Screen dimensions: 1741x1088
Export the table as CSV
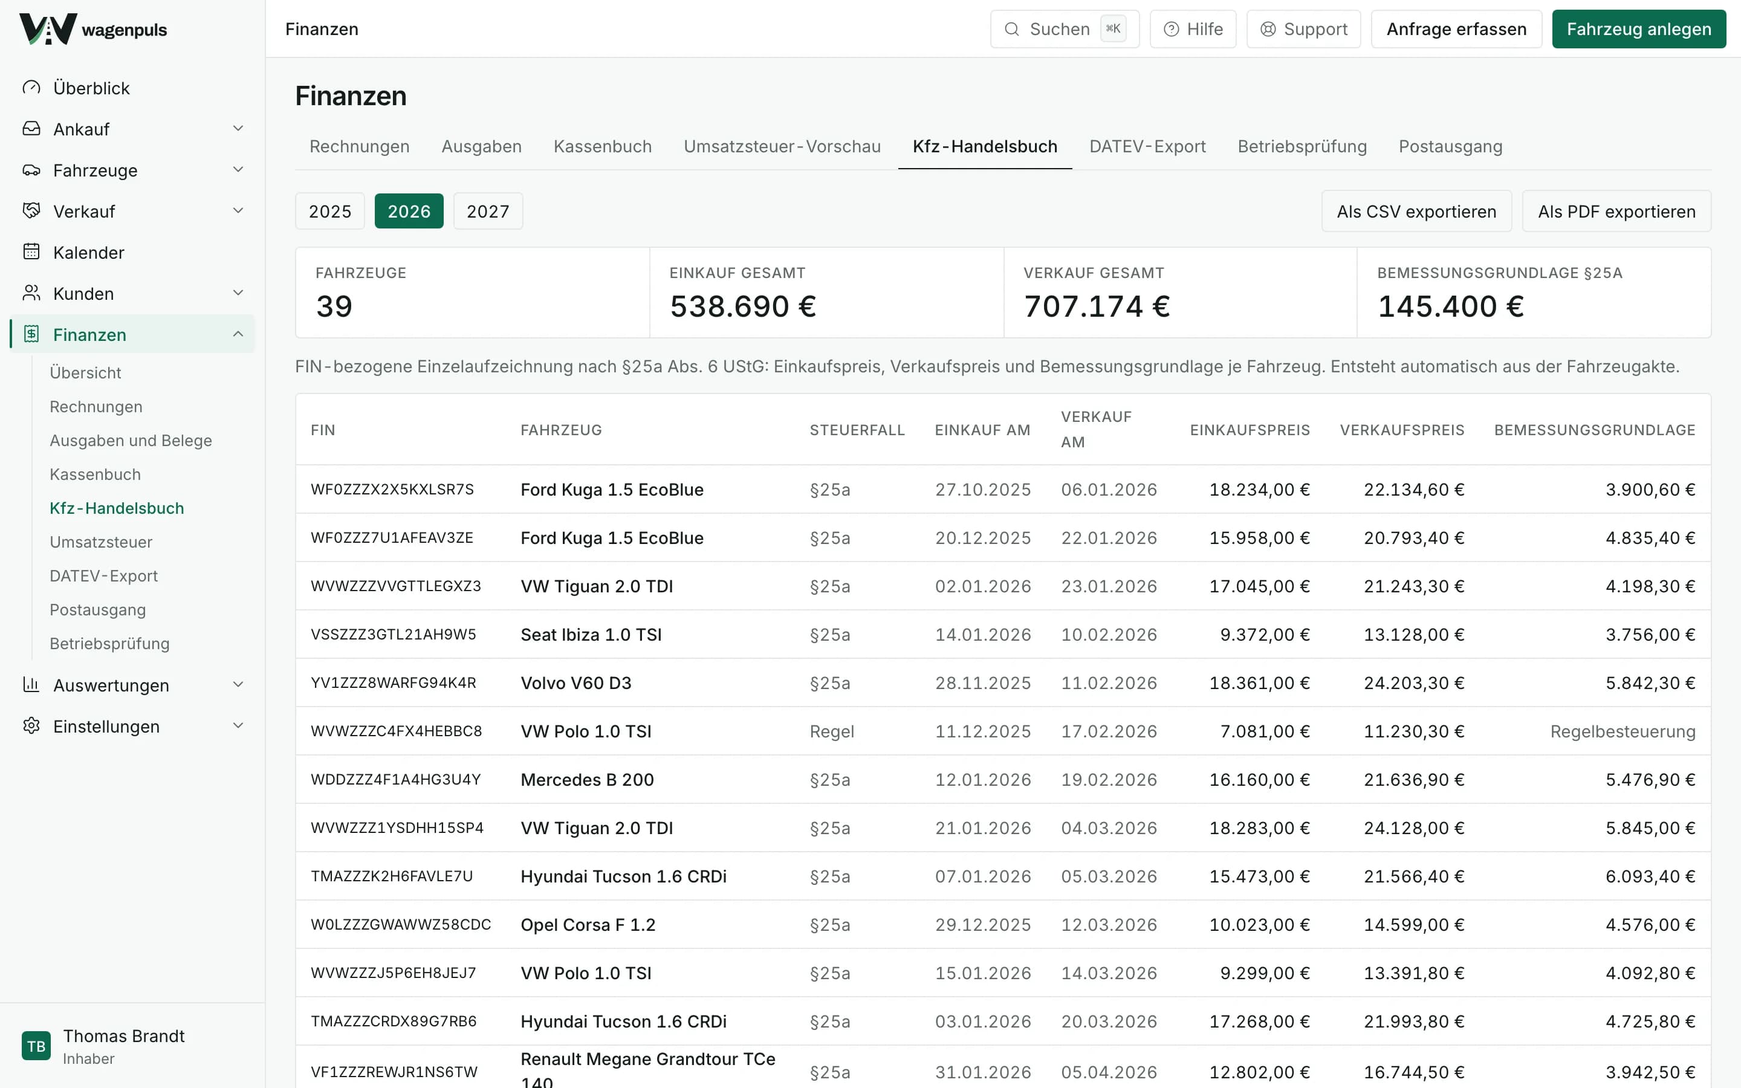click(1416, 212)
